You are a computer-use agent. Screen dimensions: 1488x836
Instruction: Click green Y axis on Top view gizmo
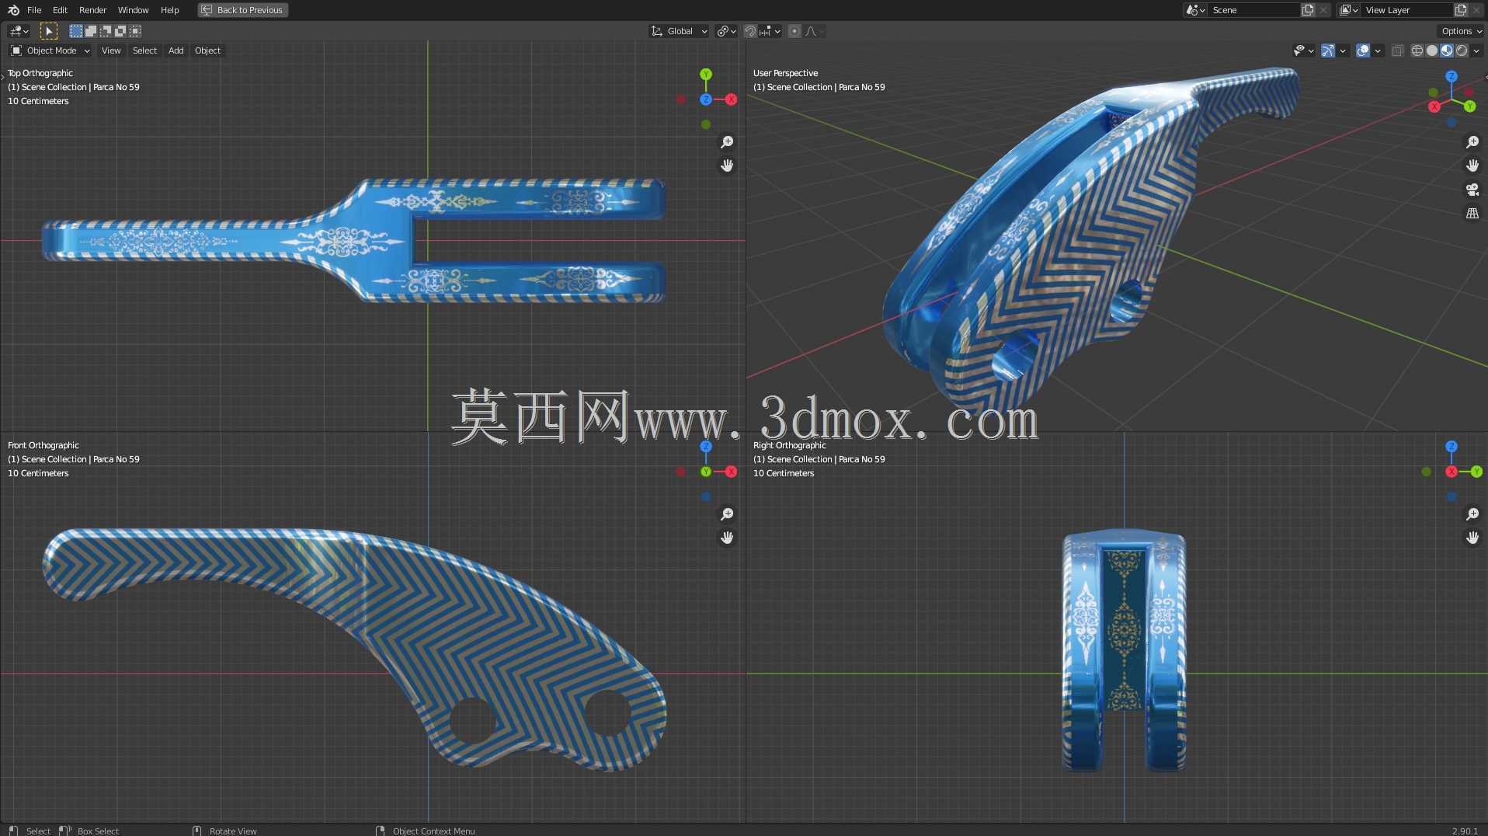click(706, 75)
